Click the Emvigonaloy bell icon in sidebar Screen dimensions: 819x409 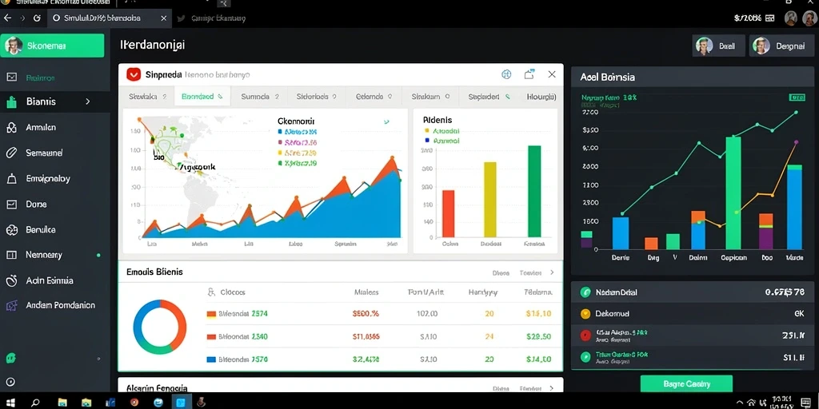(11, 178)
